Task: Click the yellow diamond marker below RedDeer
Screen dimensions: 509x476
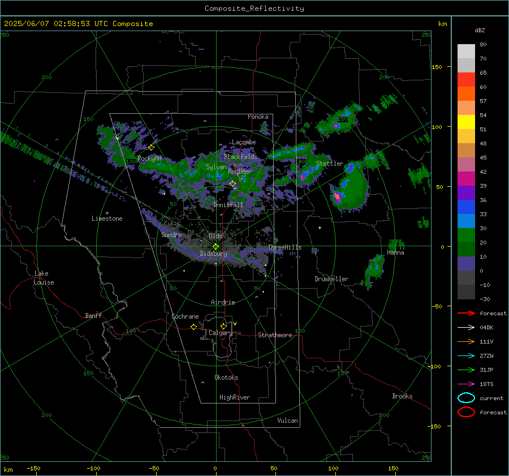Action: 232,184
